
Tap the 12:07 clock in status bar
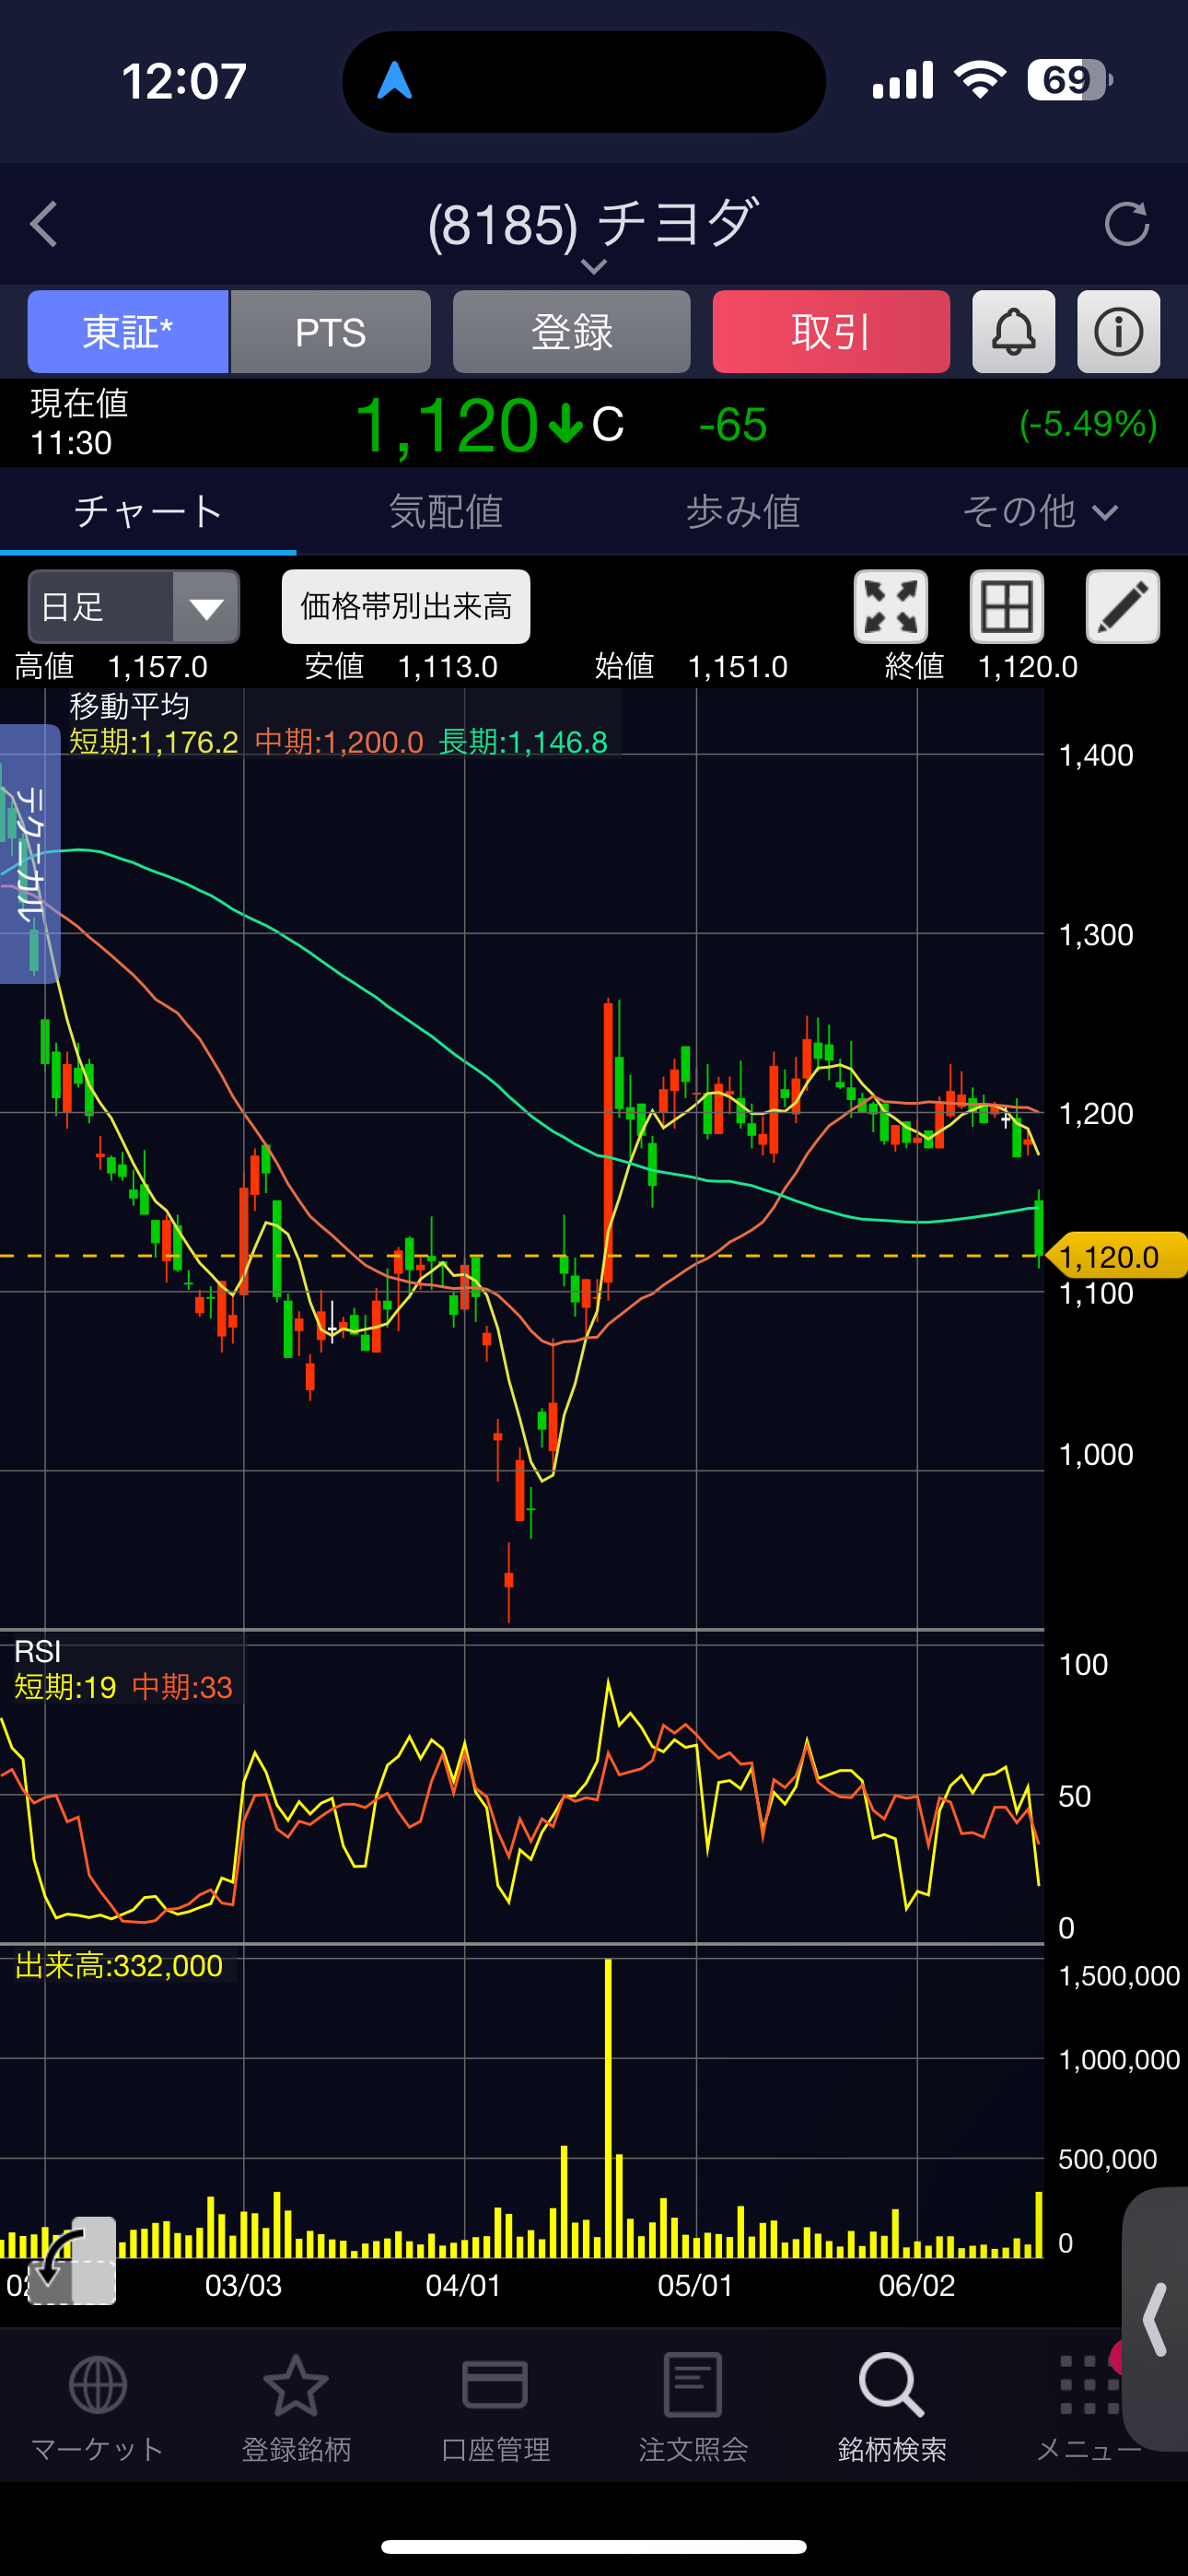tap(184, 82)
